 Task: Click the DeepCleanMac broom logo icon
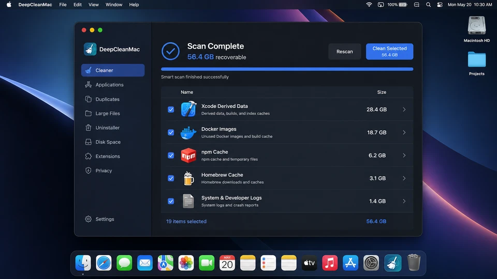click(90, 49)
